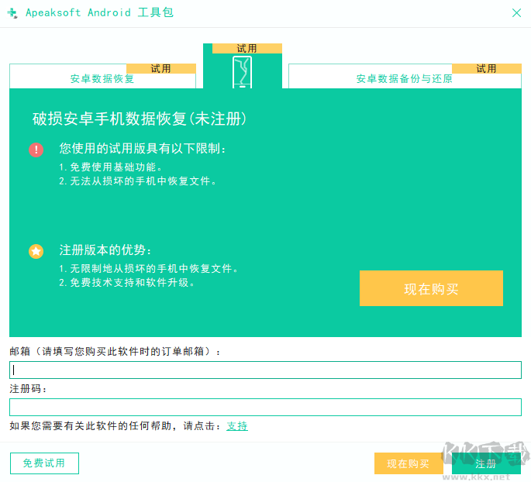Click text 2.免费技术支持和软件升级。

click(x=126, y=283)
